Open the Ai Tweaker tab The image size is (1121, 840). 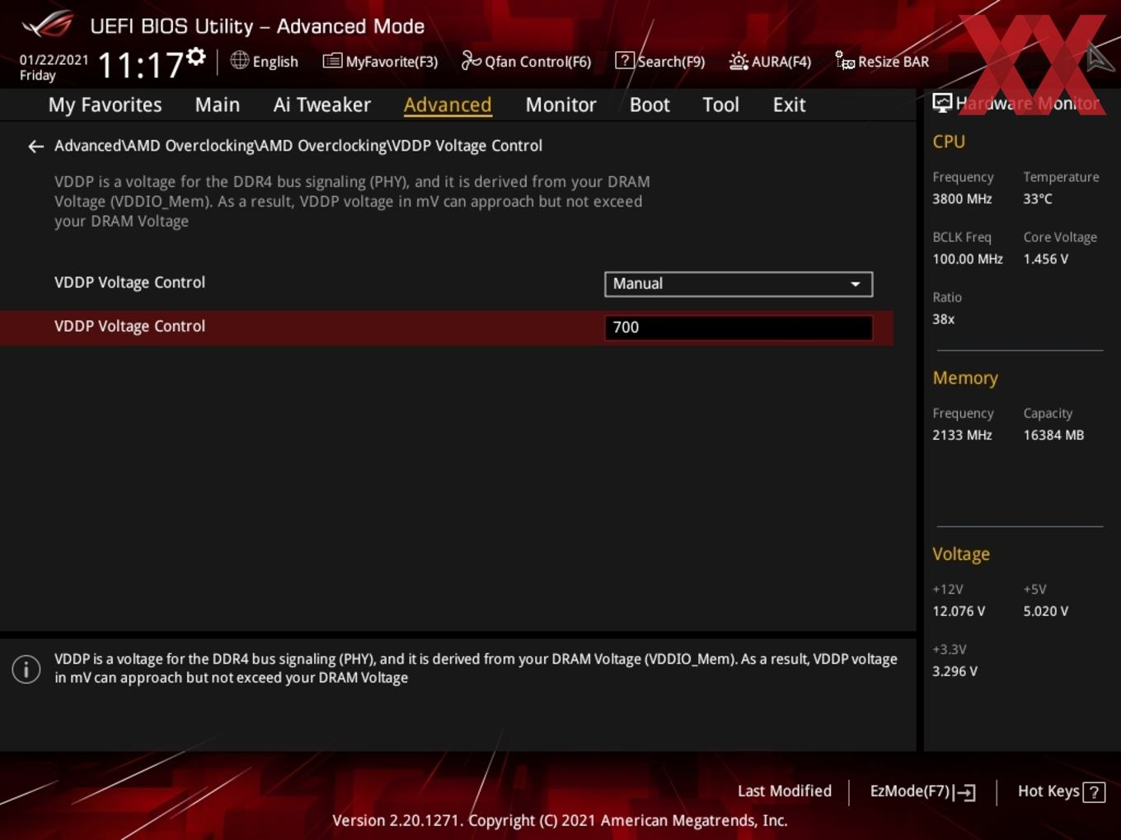click(x=322, y=105)
